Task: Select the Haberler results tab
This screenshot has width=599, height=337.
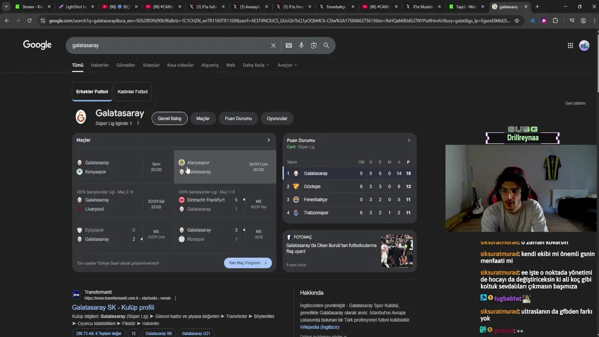Action: pos(100,65)
